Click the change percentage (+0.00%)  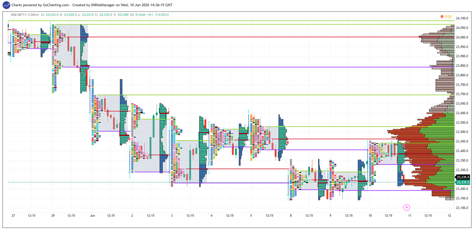click(162, 15)
